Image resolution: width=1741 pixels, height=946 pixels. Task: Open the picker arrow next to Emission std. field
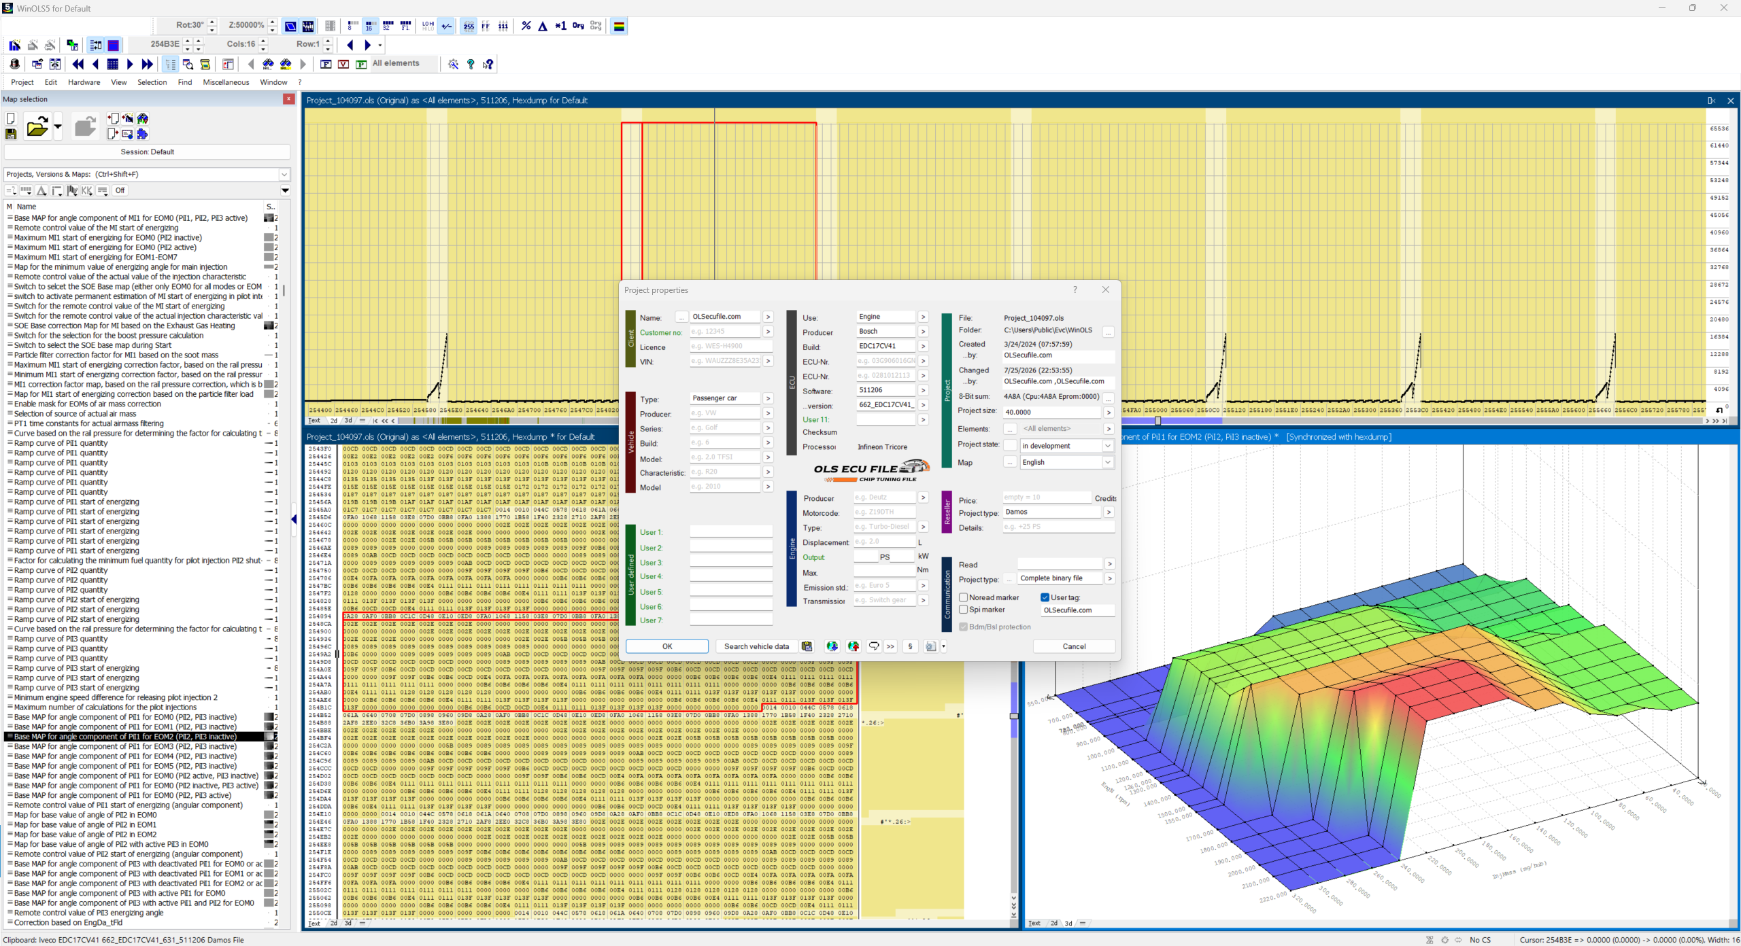pos(923,585)
